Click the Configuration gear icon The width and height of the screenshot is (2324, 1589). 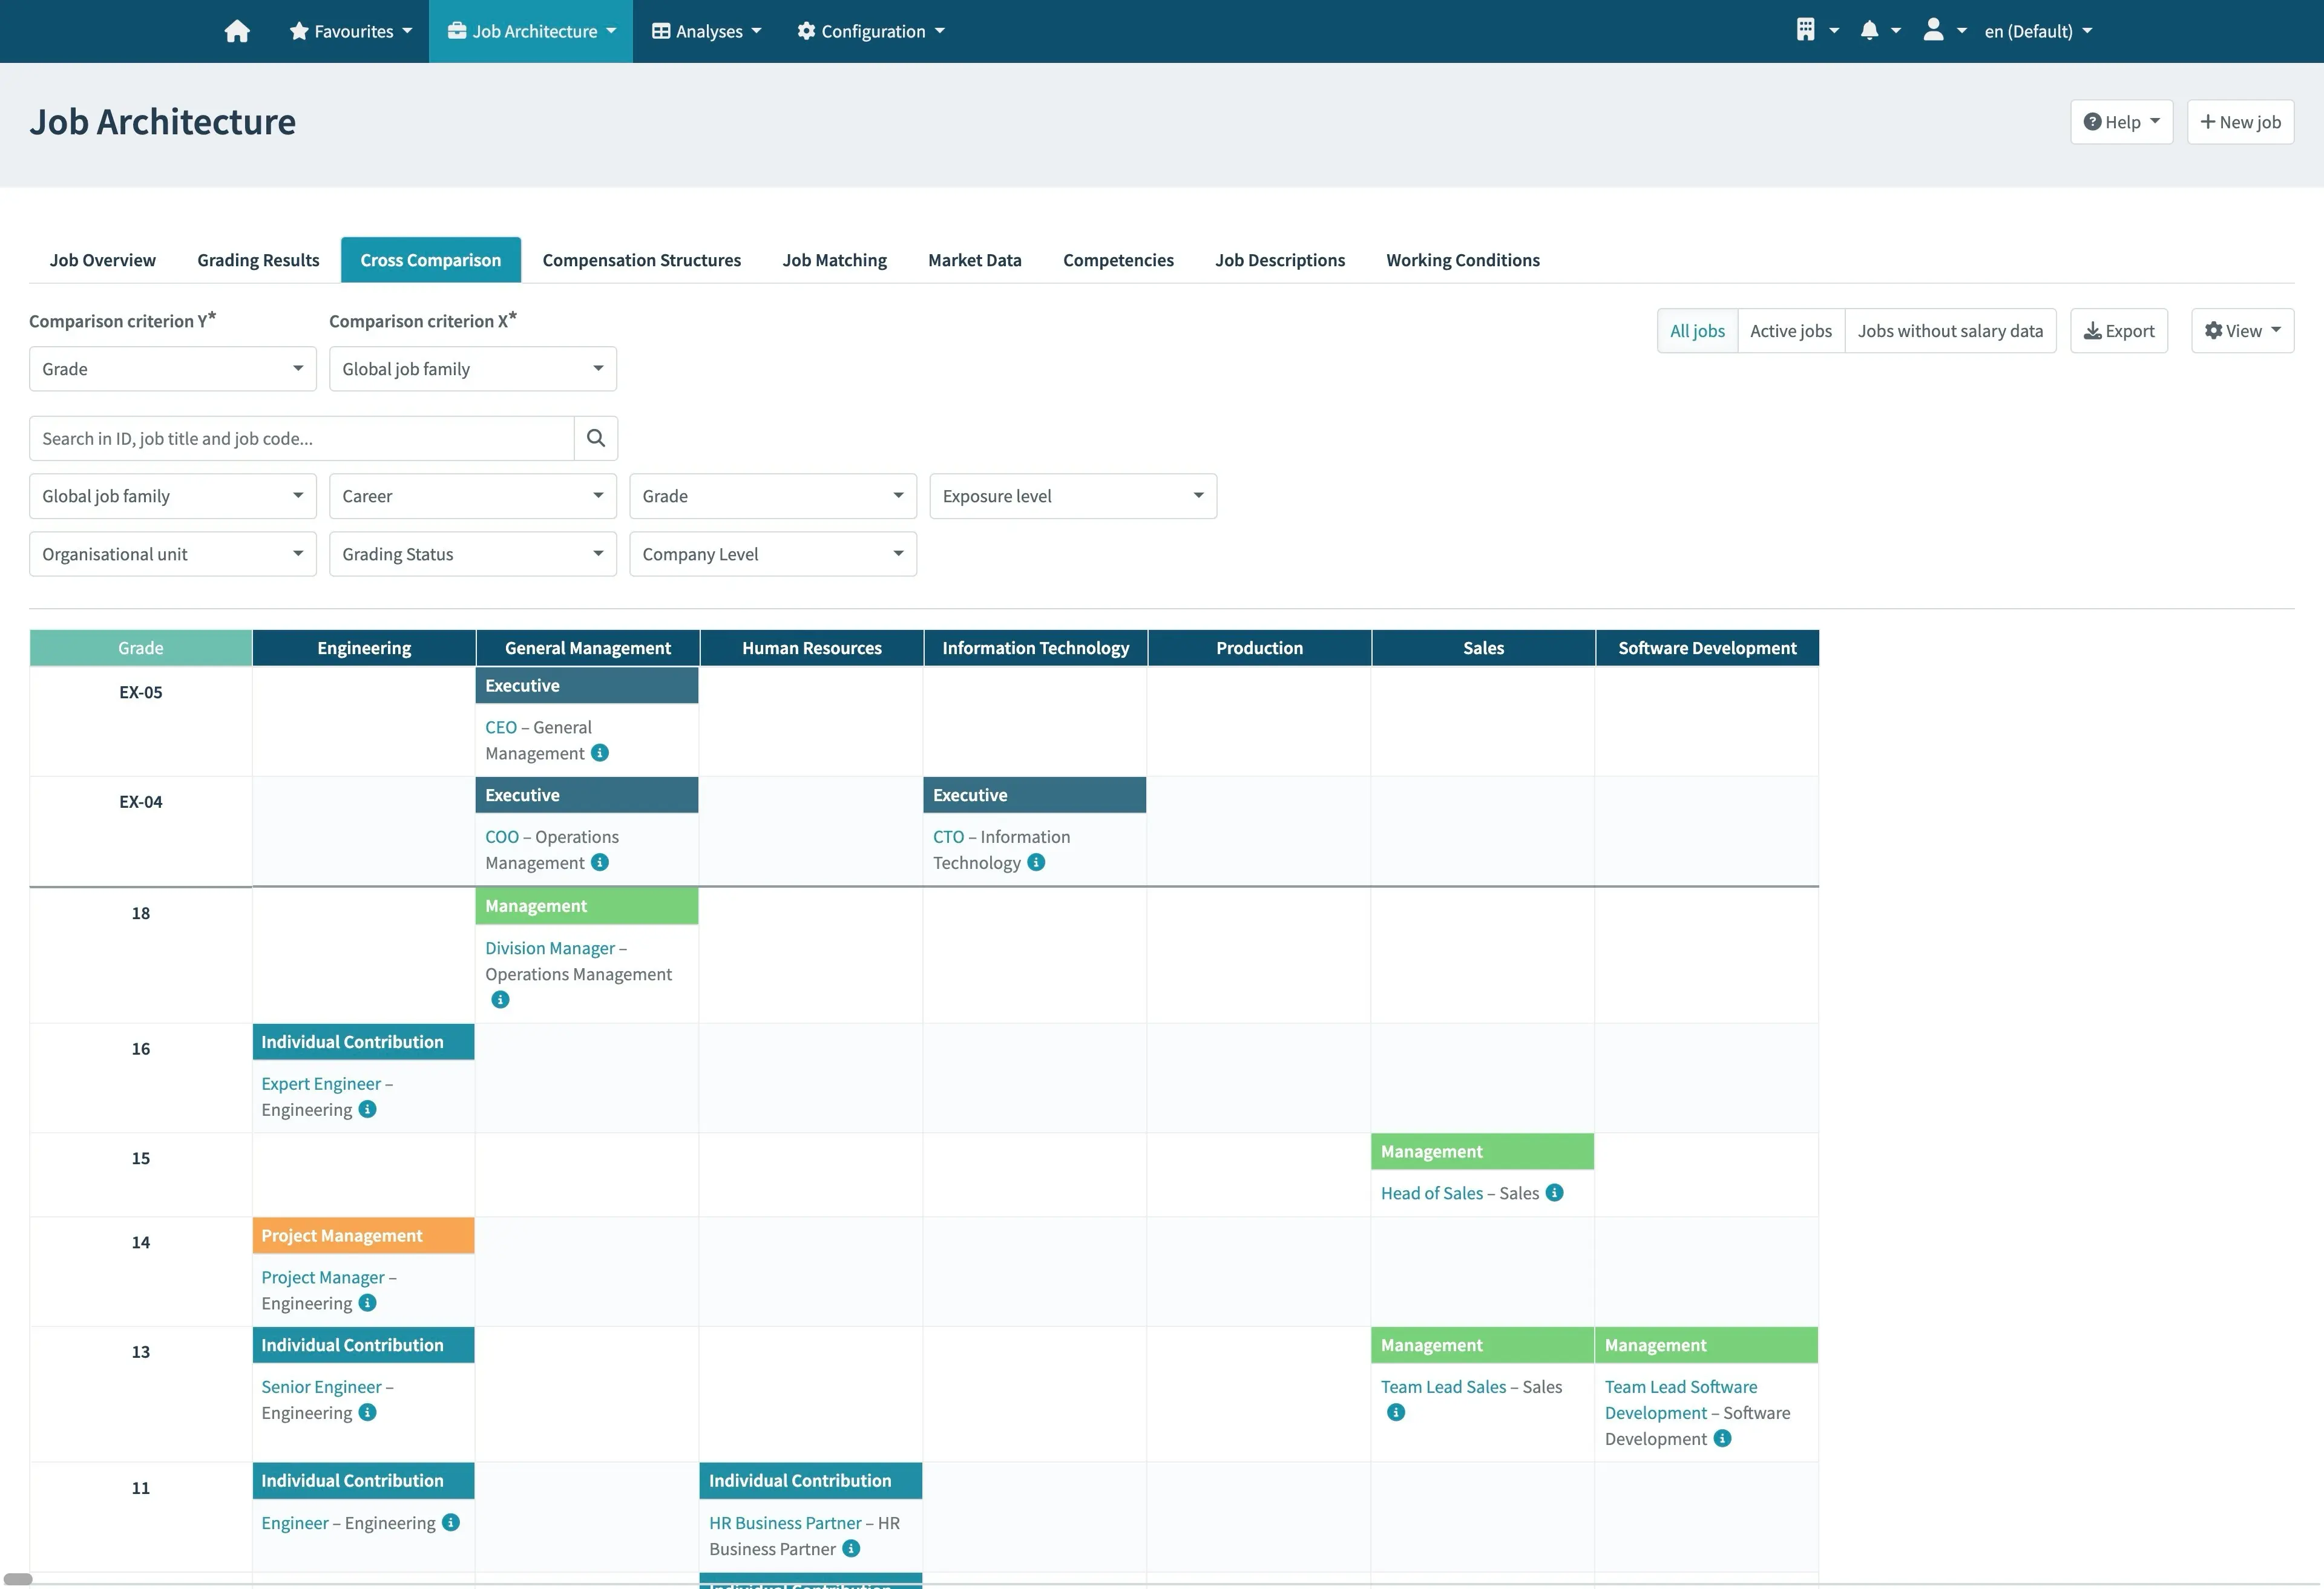(804, 30)
